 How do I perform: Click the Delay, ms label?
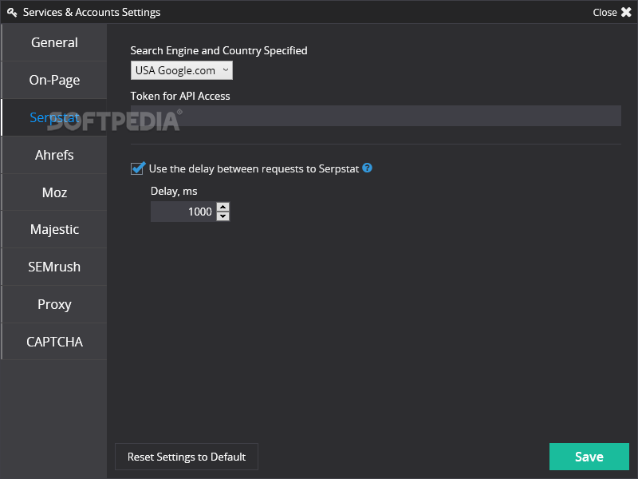174,191
